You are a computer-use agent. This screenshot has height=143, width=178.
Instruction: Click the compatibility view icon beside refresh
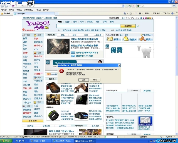(x=126, y=6)
